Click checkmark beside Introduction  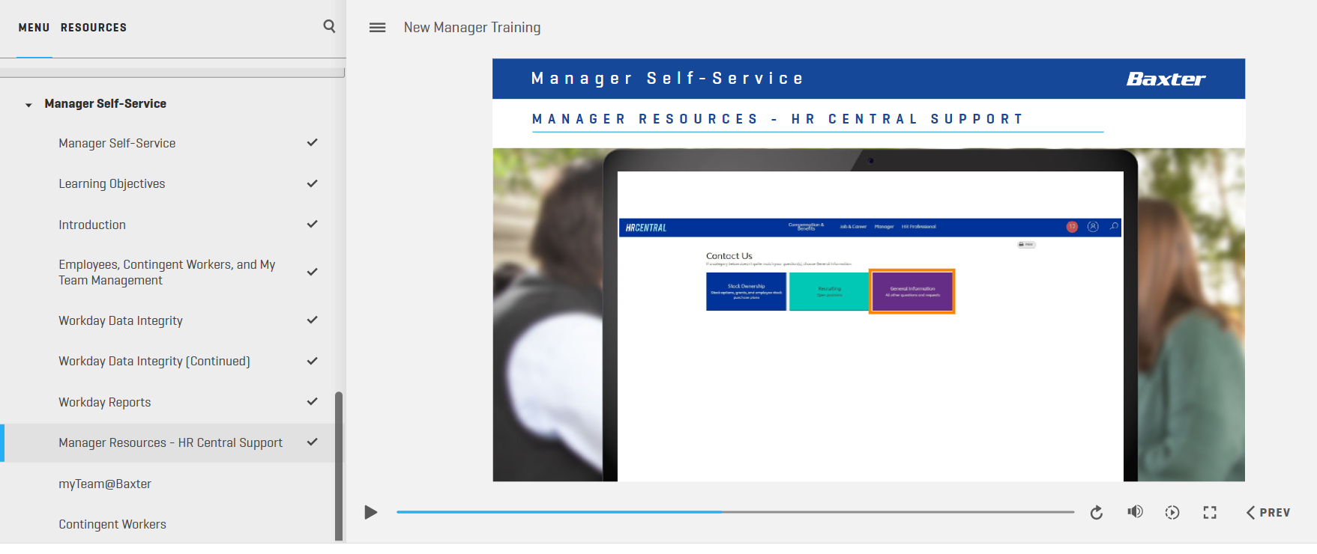313,224
